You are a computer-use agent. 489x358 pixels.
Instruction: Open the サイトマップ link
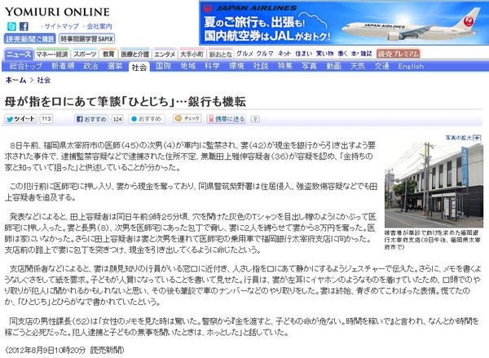(x=61, y=27)
